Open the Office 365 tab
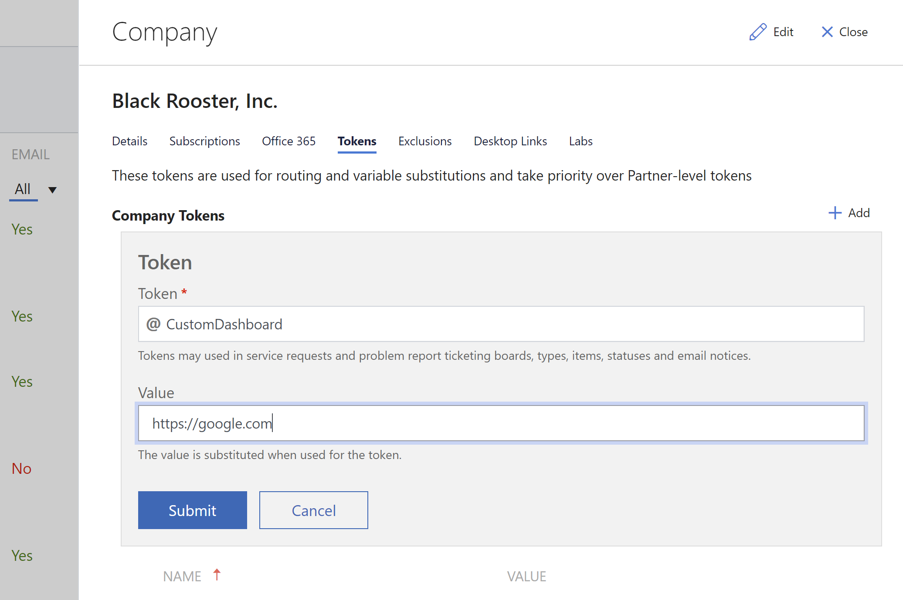The height and width of the screenshot is (600, 903). [x=289, y=141]
